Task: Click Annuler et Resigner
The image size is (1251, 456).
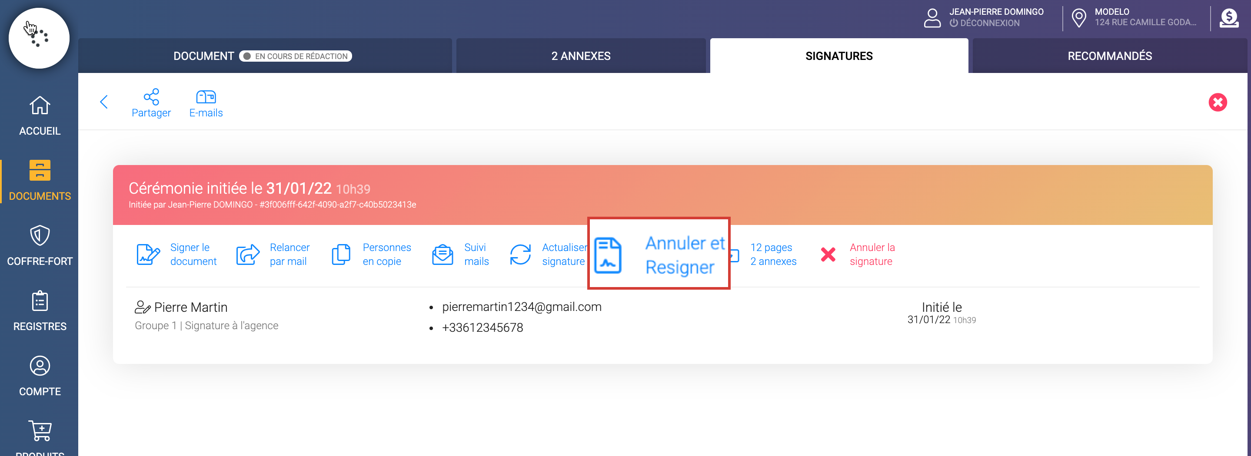Action: [659, 254]
